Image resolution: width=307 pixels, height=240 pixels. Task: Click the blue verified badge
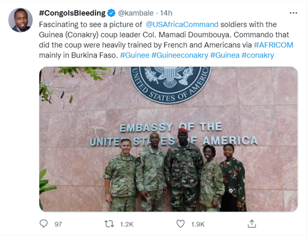click(x=111, y=13)
